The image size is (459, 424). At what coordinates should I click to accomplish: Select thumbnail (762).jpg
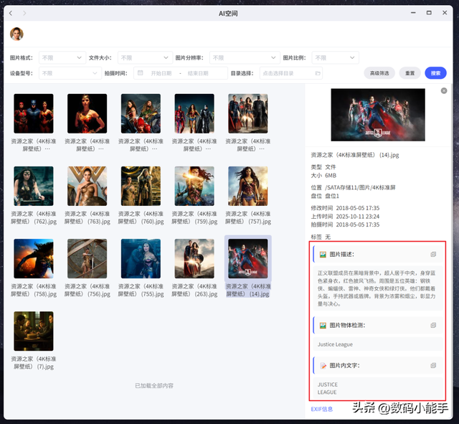(x=34, y=186)
